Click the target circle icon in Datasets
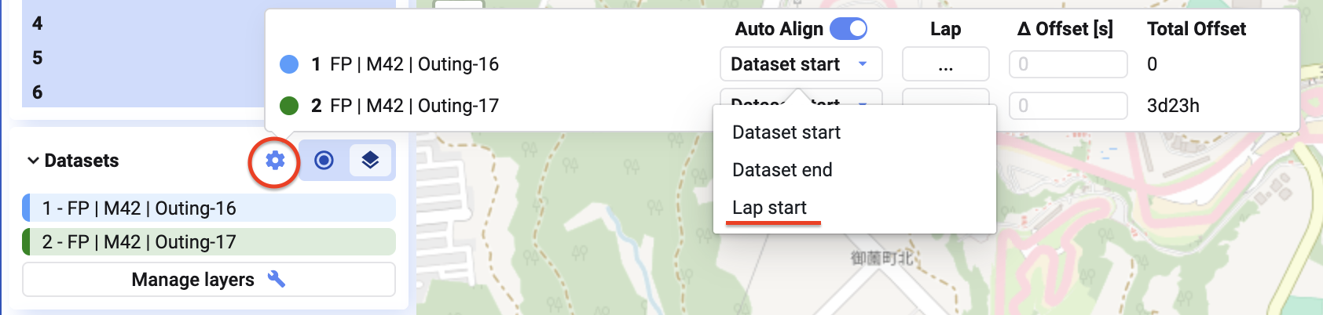The height and width of the screenshot is (315, 1323). coord(324,161)
